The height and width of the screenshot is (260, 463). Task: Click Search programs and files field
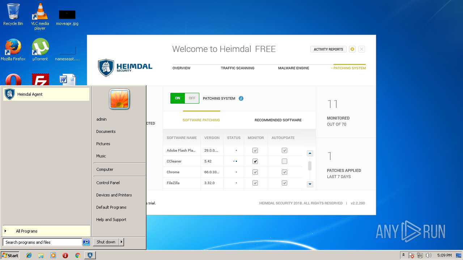[42, 242]
